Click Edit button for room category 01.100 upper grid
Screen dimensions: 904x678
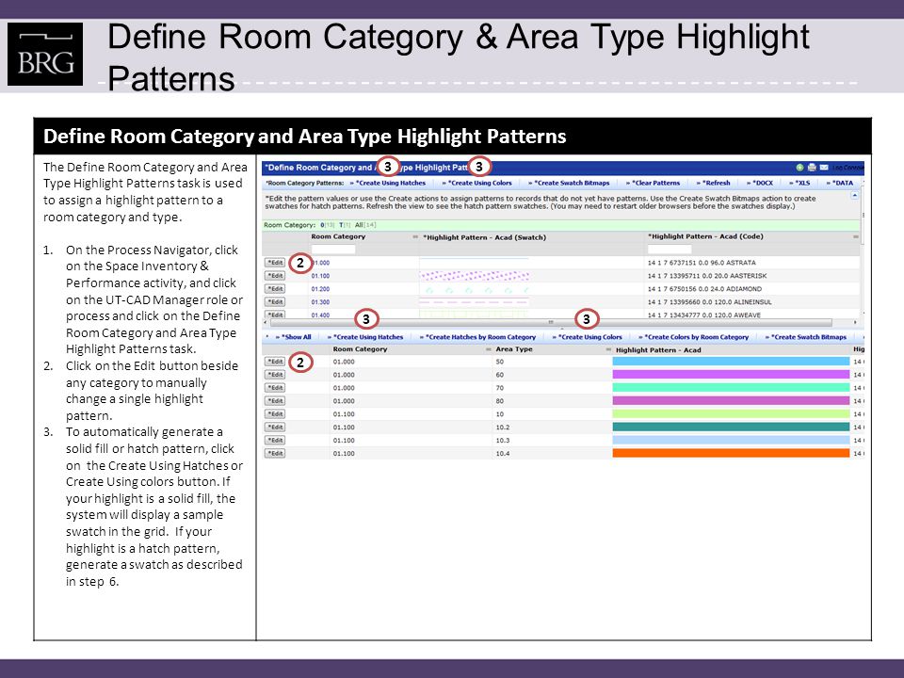coord(275,276)
